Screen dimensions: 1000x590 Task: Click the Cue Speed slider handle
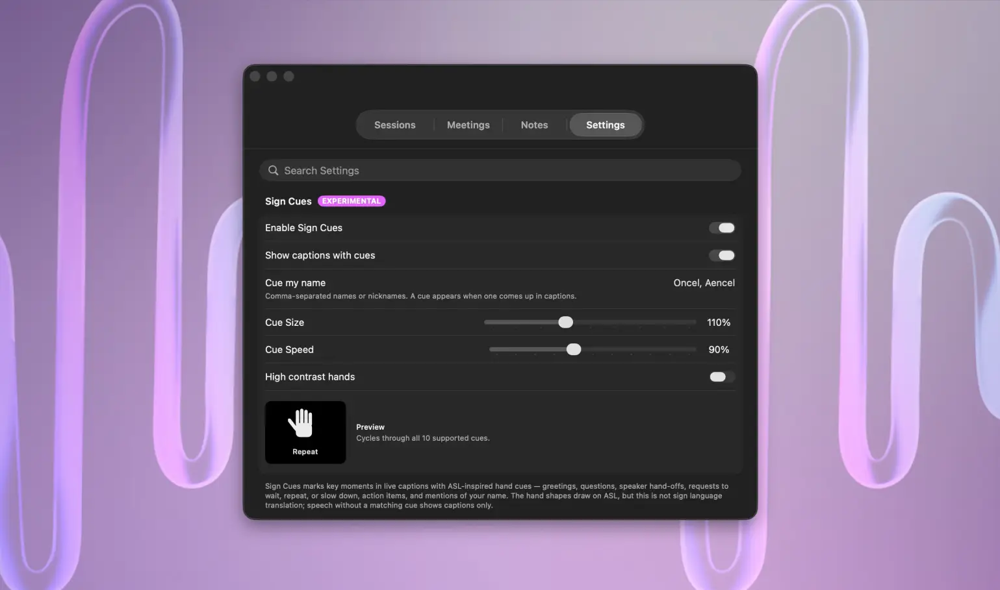(574, 349)
